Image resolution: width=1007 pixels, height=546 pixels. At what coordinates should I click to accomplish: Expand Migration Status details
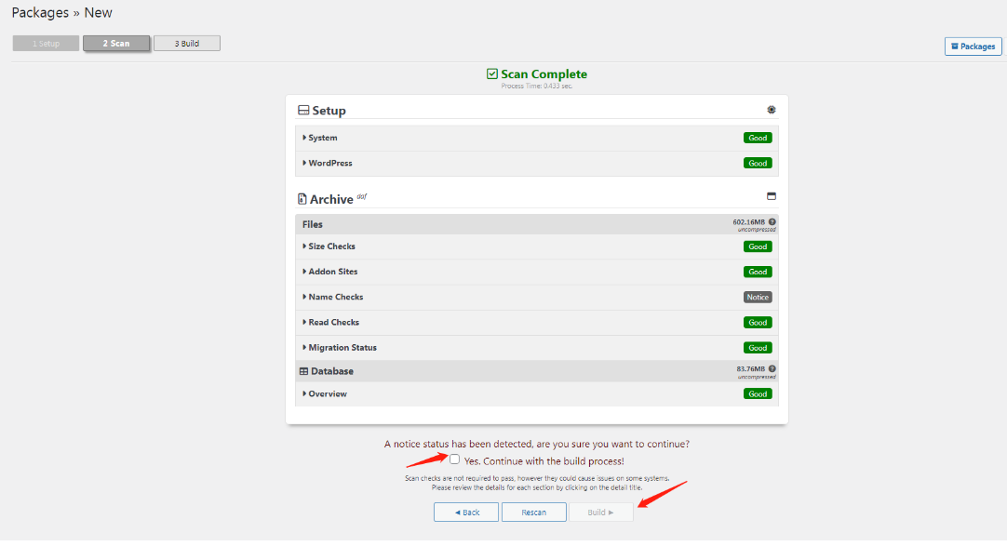(x=342, y=347)
